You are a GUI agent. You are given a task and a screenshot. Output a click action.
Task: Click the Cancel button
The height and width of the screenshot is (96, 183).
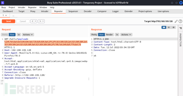23,21
